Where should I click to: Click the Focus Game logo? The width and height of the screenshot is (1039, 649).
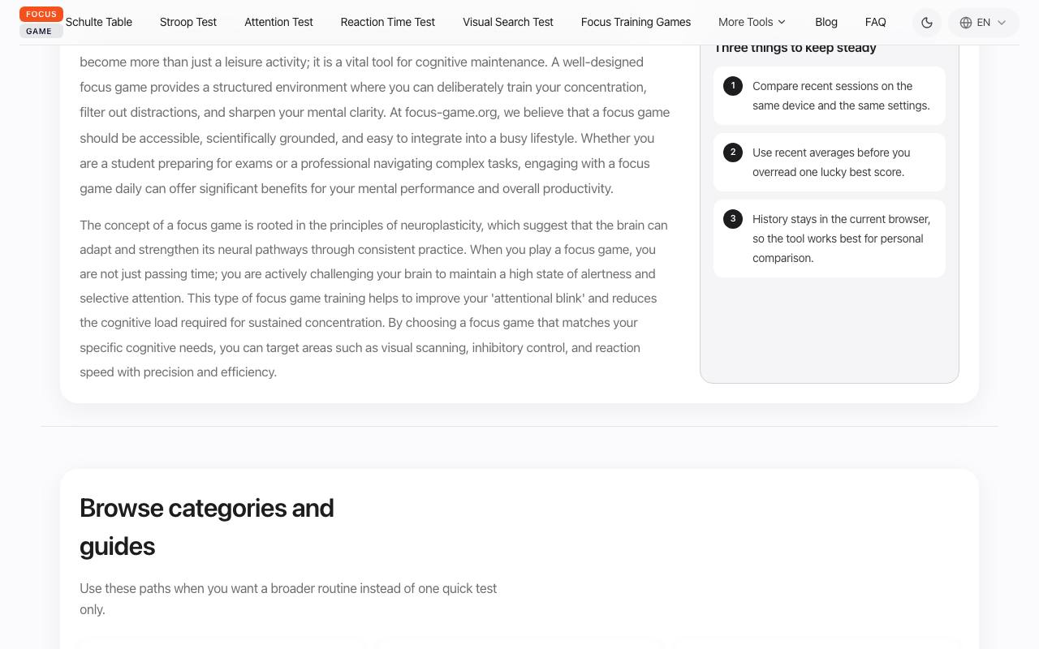[41, 23]
